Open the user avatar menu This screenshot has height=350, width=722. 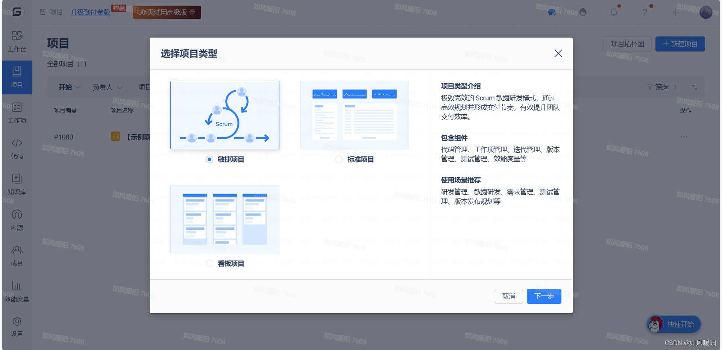pos(706,12)
